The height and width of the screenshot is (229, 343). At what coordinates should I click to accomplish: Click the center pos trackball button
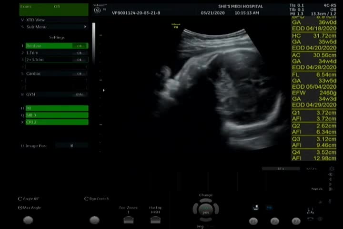[x=206, y=210]
